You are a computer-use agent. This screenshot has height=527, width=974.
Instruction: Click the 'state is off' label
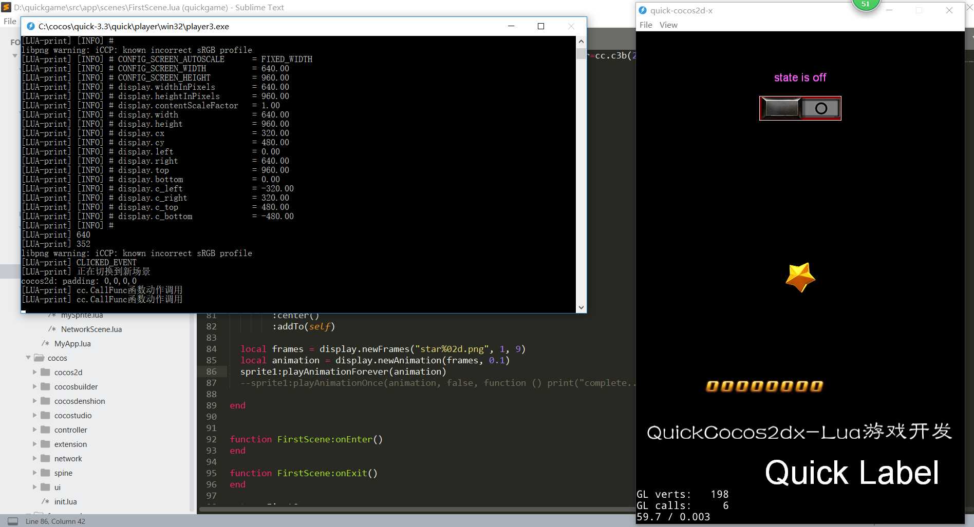point(800,77)
